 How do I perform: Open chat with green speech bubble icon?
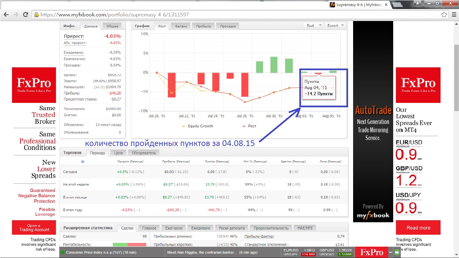397,253
